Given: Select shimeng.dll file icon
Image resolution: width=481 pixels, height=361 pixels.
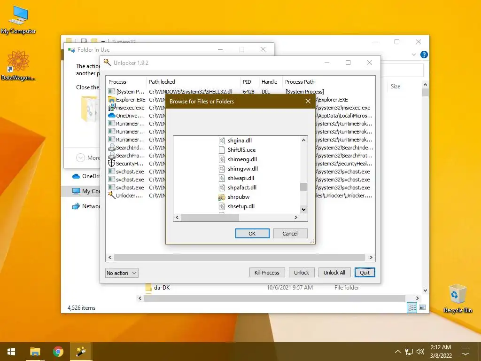Looking at the screenshot, I should pyautogui.click(x=222, y=159).
